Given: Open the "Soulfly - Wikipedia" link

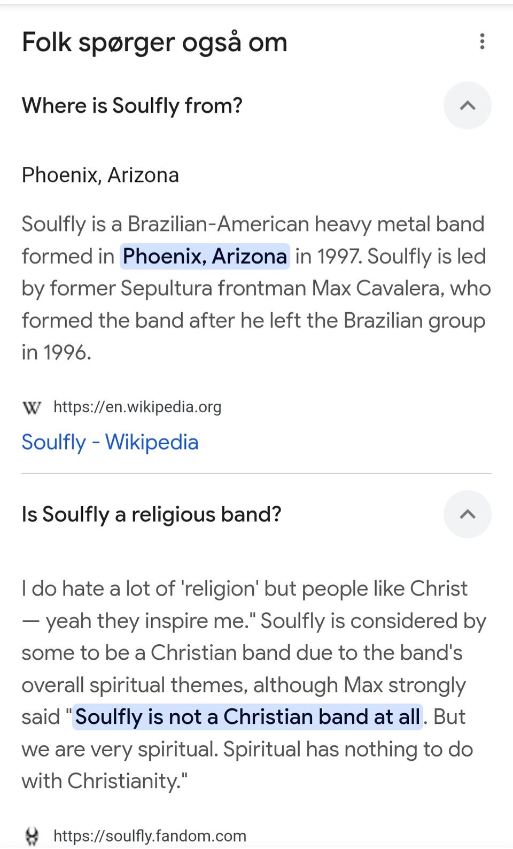Looking at the screenshot, I should pos(110,442).
